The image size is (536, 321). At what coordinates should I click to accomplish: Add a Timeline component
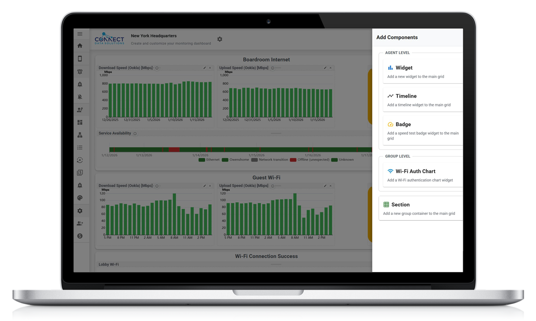(x=422, y=100)
